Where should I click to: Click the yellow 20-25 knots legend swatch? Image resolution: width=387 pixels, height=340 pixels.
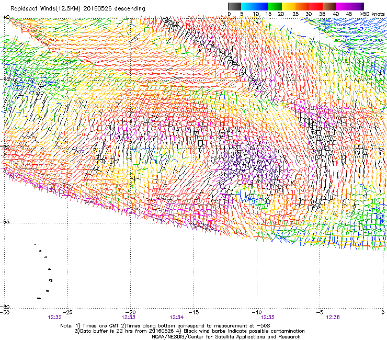289,6
